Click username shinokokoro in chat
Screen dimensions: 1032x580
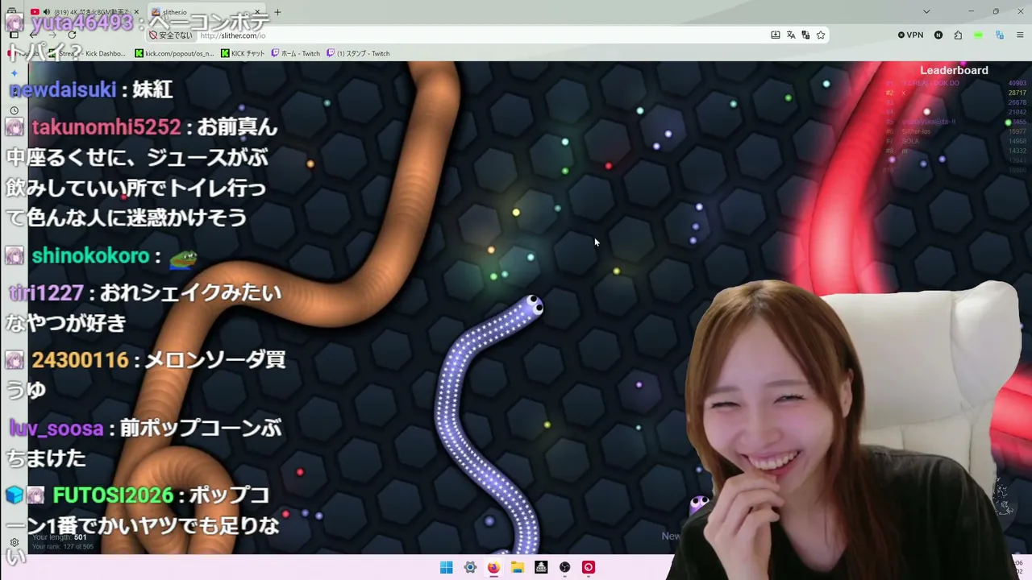tap(90, 256)
